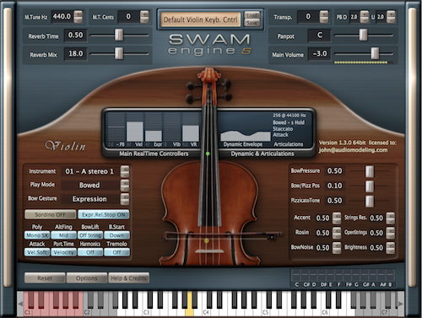Click the Strings Res. stepper control
The image size is (422, 318).
click(x=390, y=218)
